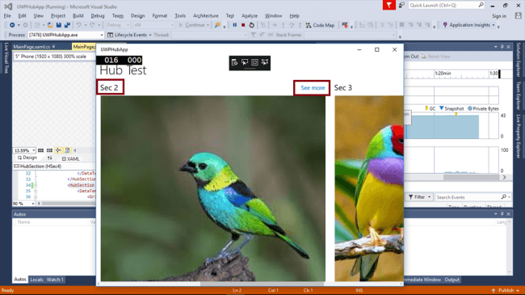Expand the Lifecycle Events dropdown arrow
Screen dimensions: 525x295
tap(150, 35)
